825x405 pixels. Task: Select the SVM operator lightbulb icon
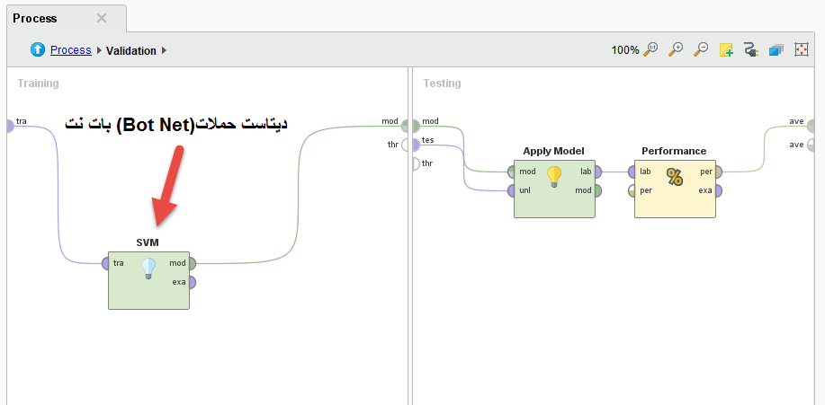[x=148, y=268]
